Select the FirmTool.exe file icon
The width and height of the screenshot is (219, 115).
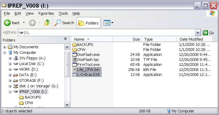(75, 64)
